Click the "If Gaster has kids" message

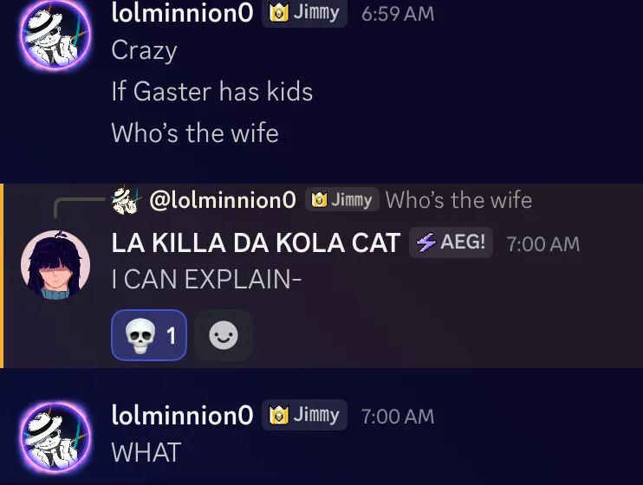[211, 92]
